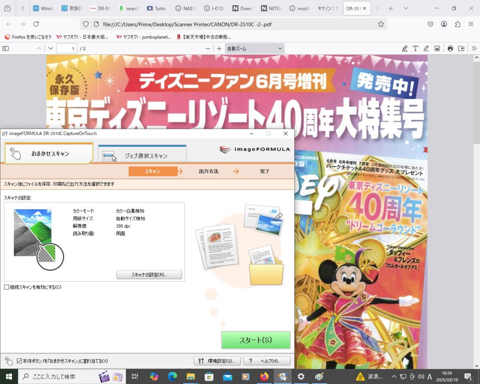Open the Firefox account icon
The height and width of the screenshot is (384, 480).
(x=444, y=24)
